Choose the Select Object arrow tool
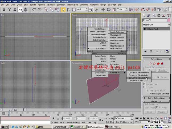The image size is (172, 129). click(63, 10)
